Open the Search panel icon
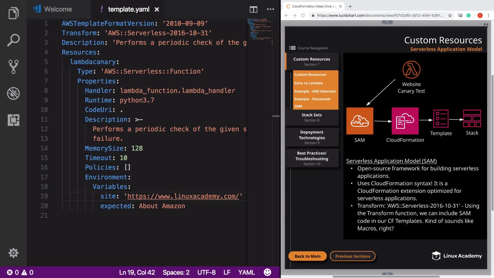494x278 pixels. pyautogui.click(x=13, y=40)
